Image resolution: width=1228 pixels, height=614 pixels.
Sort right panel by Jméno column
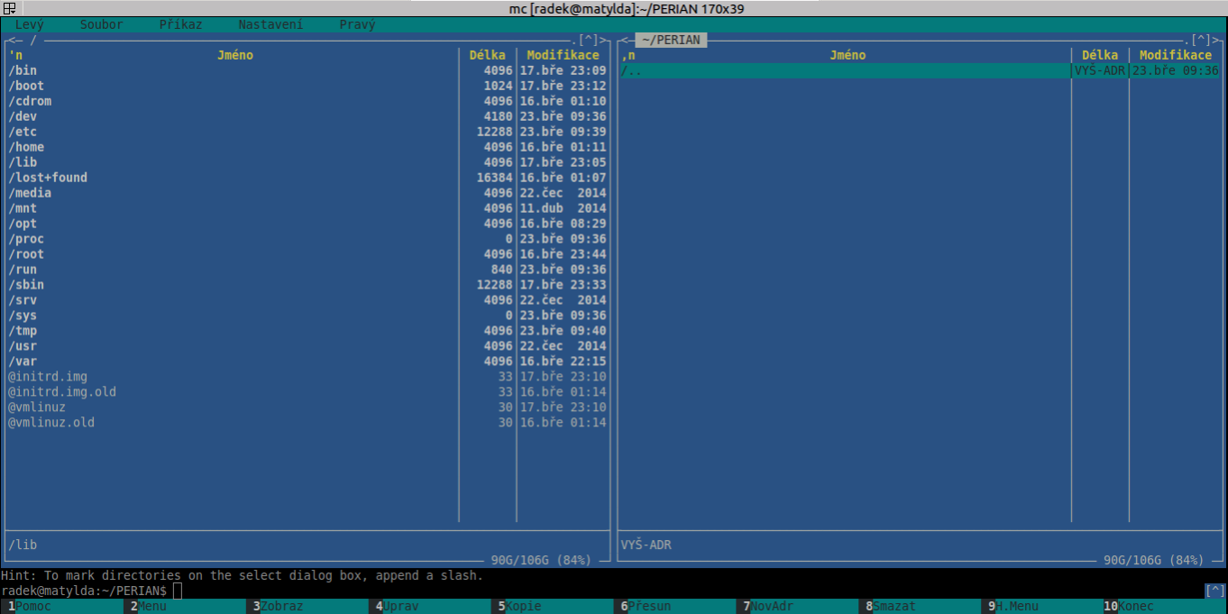pos(847,55)
